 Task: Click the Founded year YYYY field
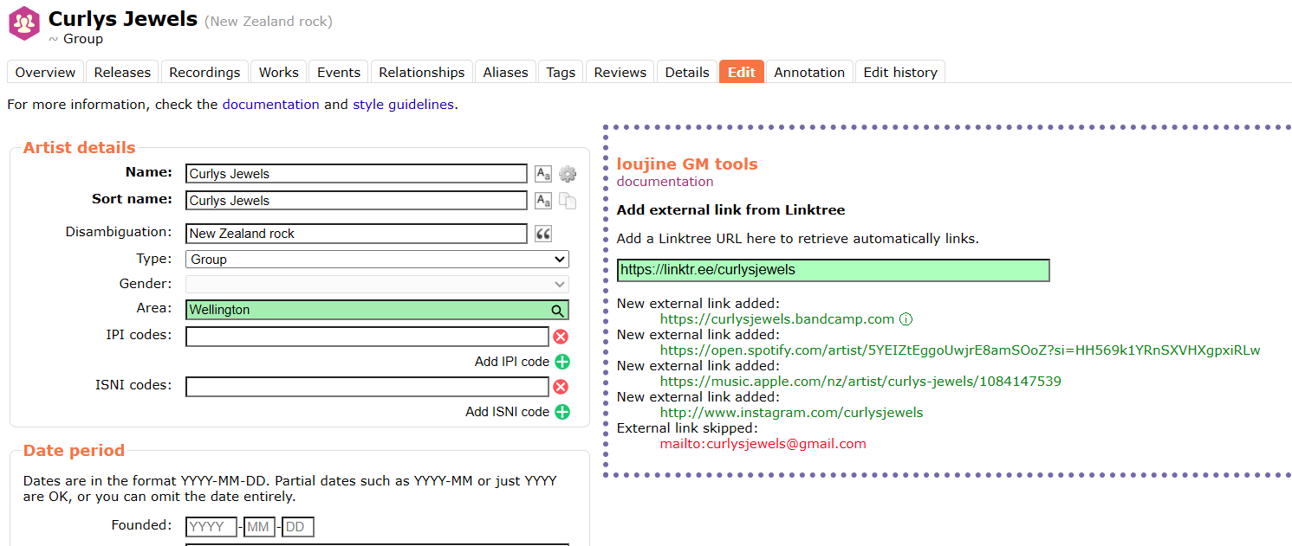coord(211,527)
